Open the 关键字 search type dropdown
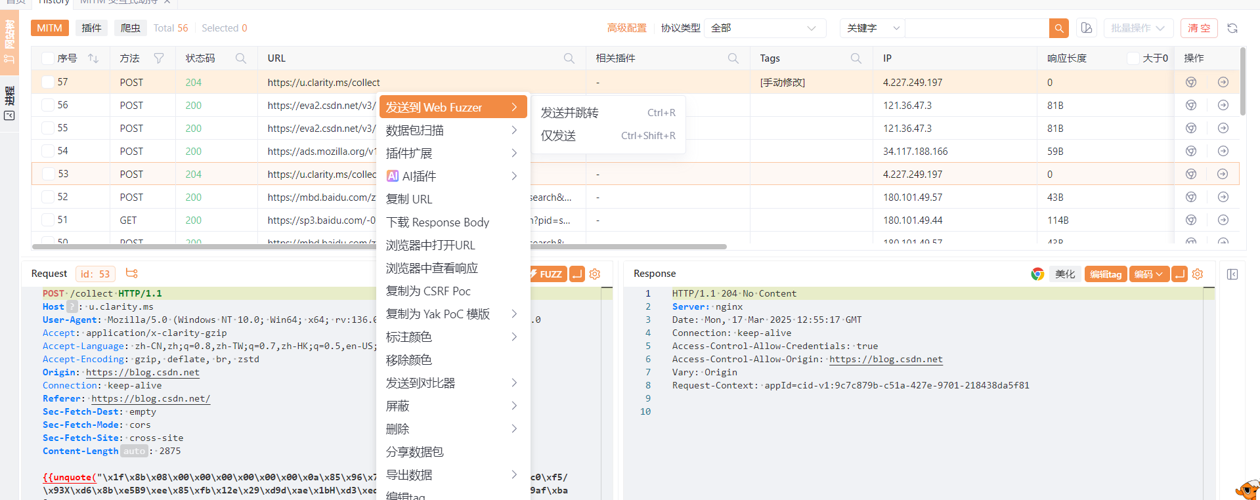The width and height of the screenshot is (1260, 500). tap(873, 28)
